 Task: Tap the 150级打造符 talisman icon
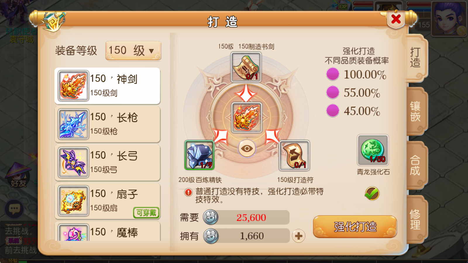pyautogui.click(x=294, y=155)
